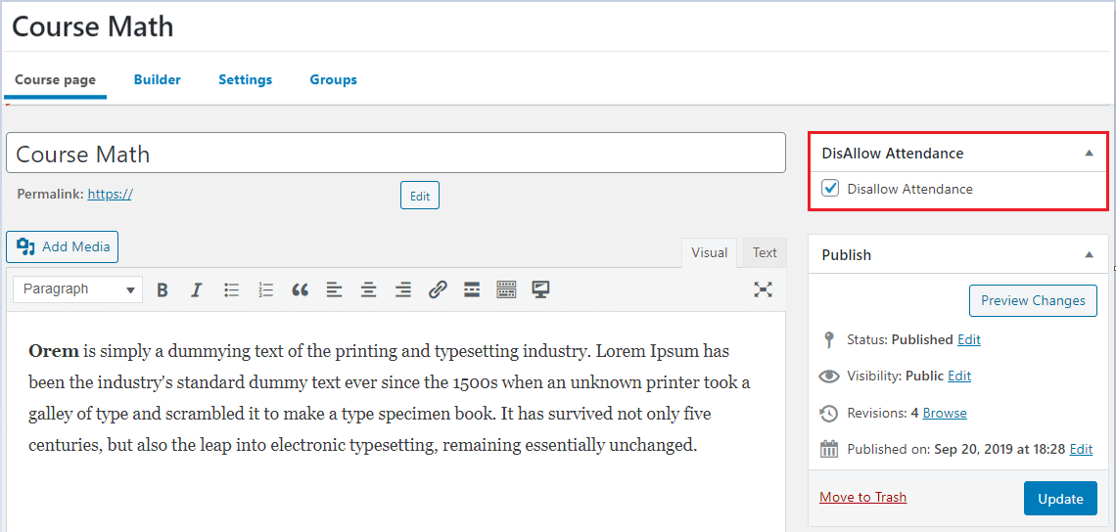
Task: Click the permalink Edit button
Action: (x=420, y=196)
